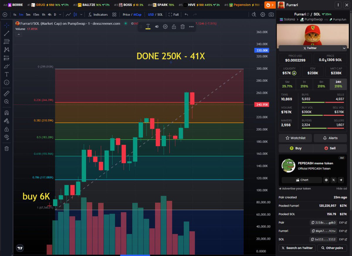View Other pairs for Furrari

[332, 248]
